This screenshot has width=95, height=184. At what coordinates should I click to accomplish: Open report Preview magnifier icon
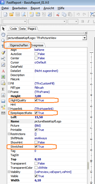coord(24,14)
